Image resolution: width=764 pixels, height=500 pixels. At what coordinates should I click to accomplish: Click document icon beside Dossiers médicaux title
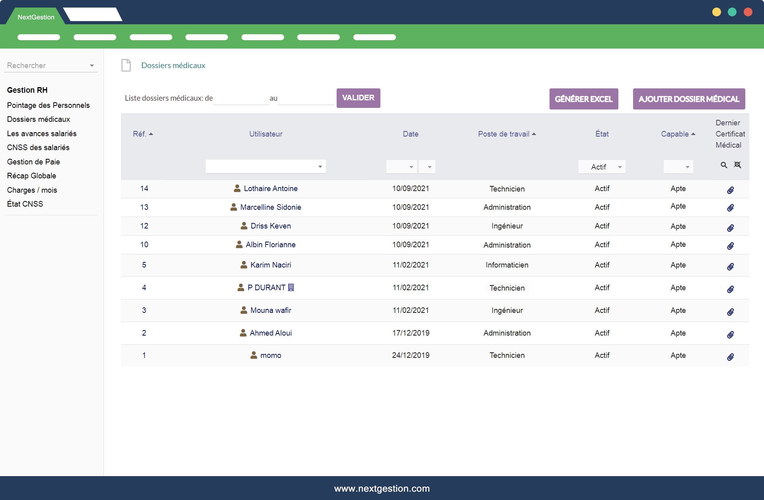coord(126,65)
